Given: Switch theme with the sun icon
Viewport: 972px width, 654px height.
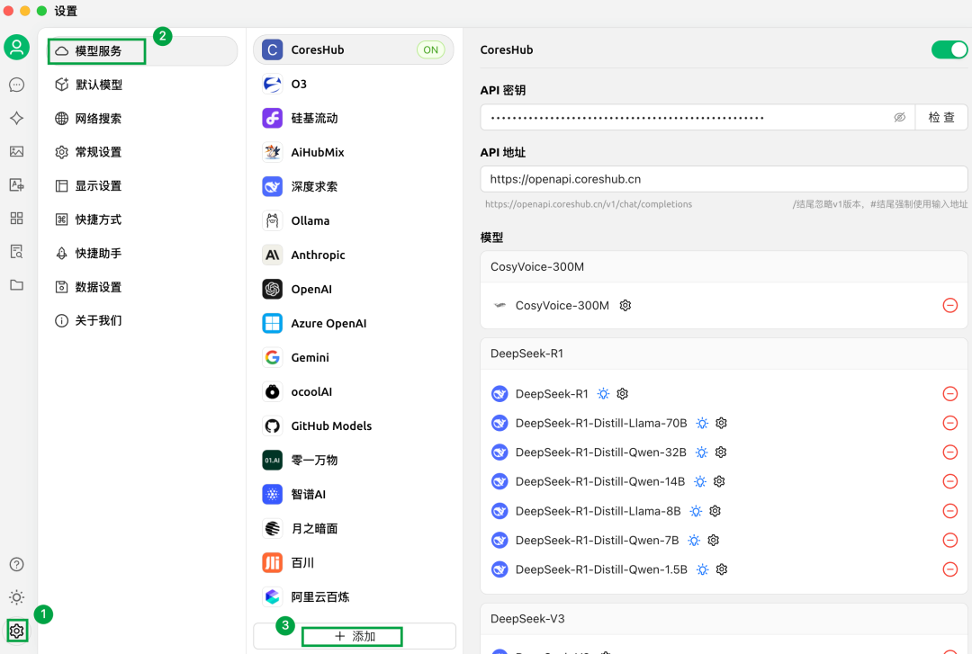Looking at the screenshot, I should click(17, 597).
